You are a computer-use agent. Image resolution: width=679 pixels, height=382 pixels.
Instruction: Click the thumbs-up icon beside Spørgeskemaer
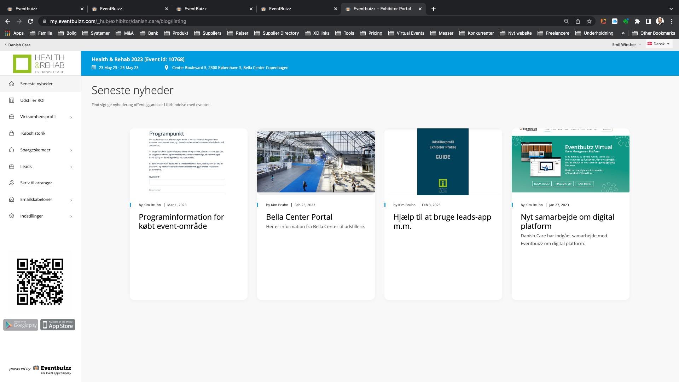(12, 150)
